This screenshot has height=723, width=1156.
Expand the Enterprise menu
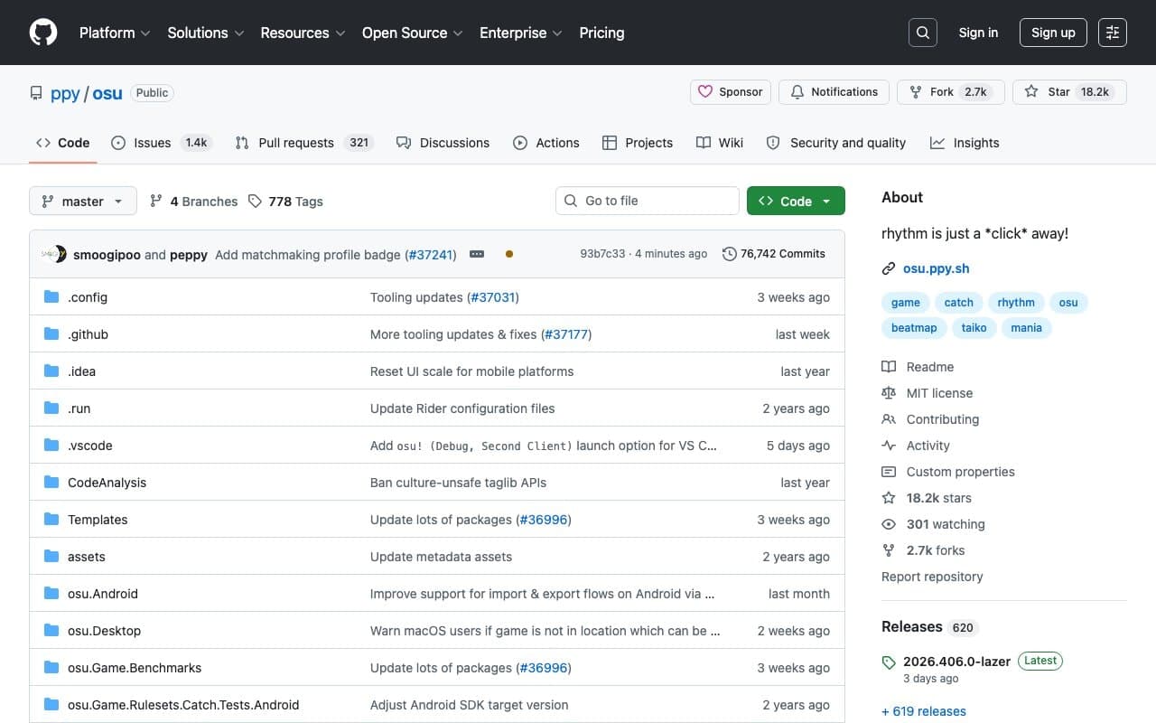pos(521,33)
